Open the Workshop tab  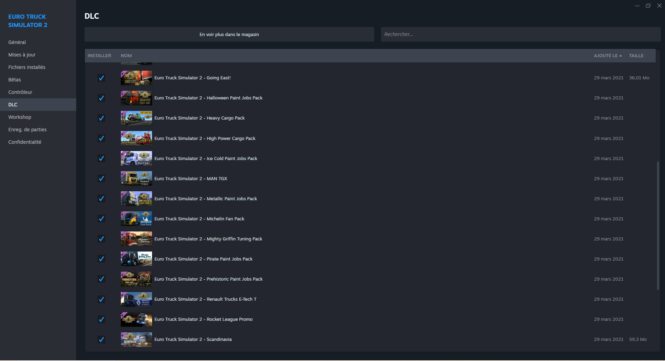(38, 117)
